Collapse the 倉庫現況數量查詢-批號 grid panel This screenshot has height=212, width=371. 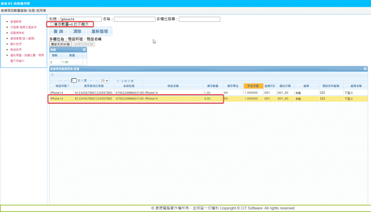pyautogui.click(x=365, y=68)
